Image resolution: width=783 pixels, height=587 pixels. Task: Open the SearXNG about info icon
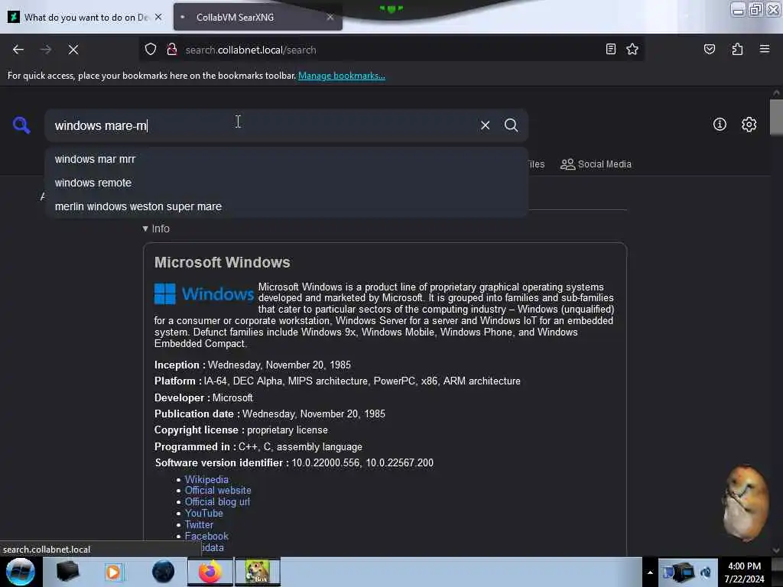point(720,125)
